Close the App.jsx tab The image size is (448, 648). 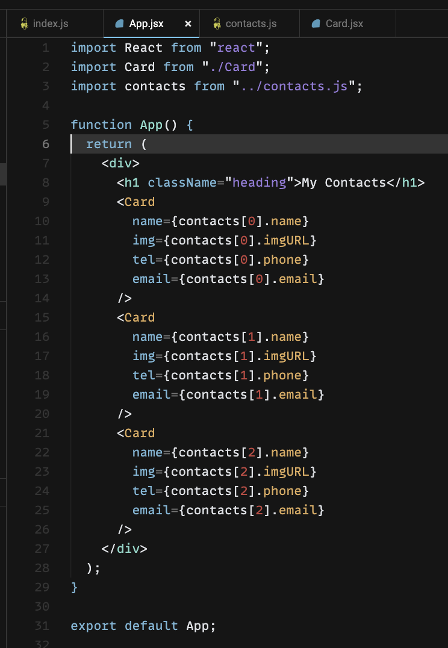(x=188, y=24)
